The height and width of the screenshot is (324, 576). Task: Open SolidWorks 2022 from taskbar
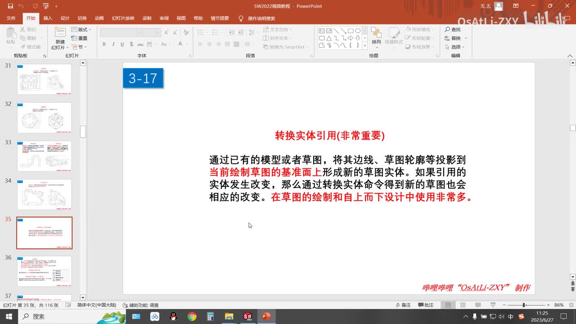pyautogui.click(x=247, y=317)
